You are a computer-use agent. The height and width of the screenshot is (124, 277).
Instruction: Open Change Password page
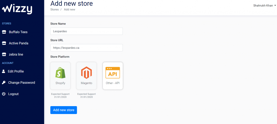(22, 83)
